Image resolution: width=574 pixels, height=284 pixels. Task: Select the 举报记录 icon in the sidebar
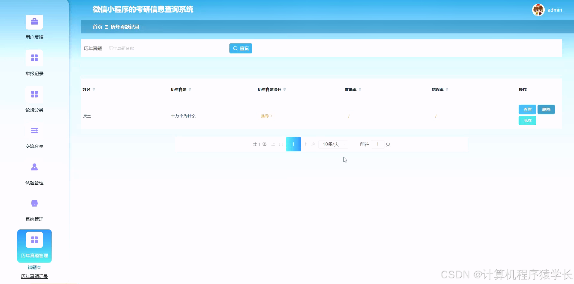point(34,58)
